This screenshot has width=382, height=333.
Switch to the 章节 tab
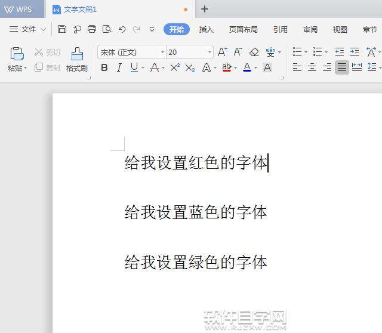[x=370, y=29]
